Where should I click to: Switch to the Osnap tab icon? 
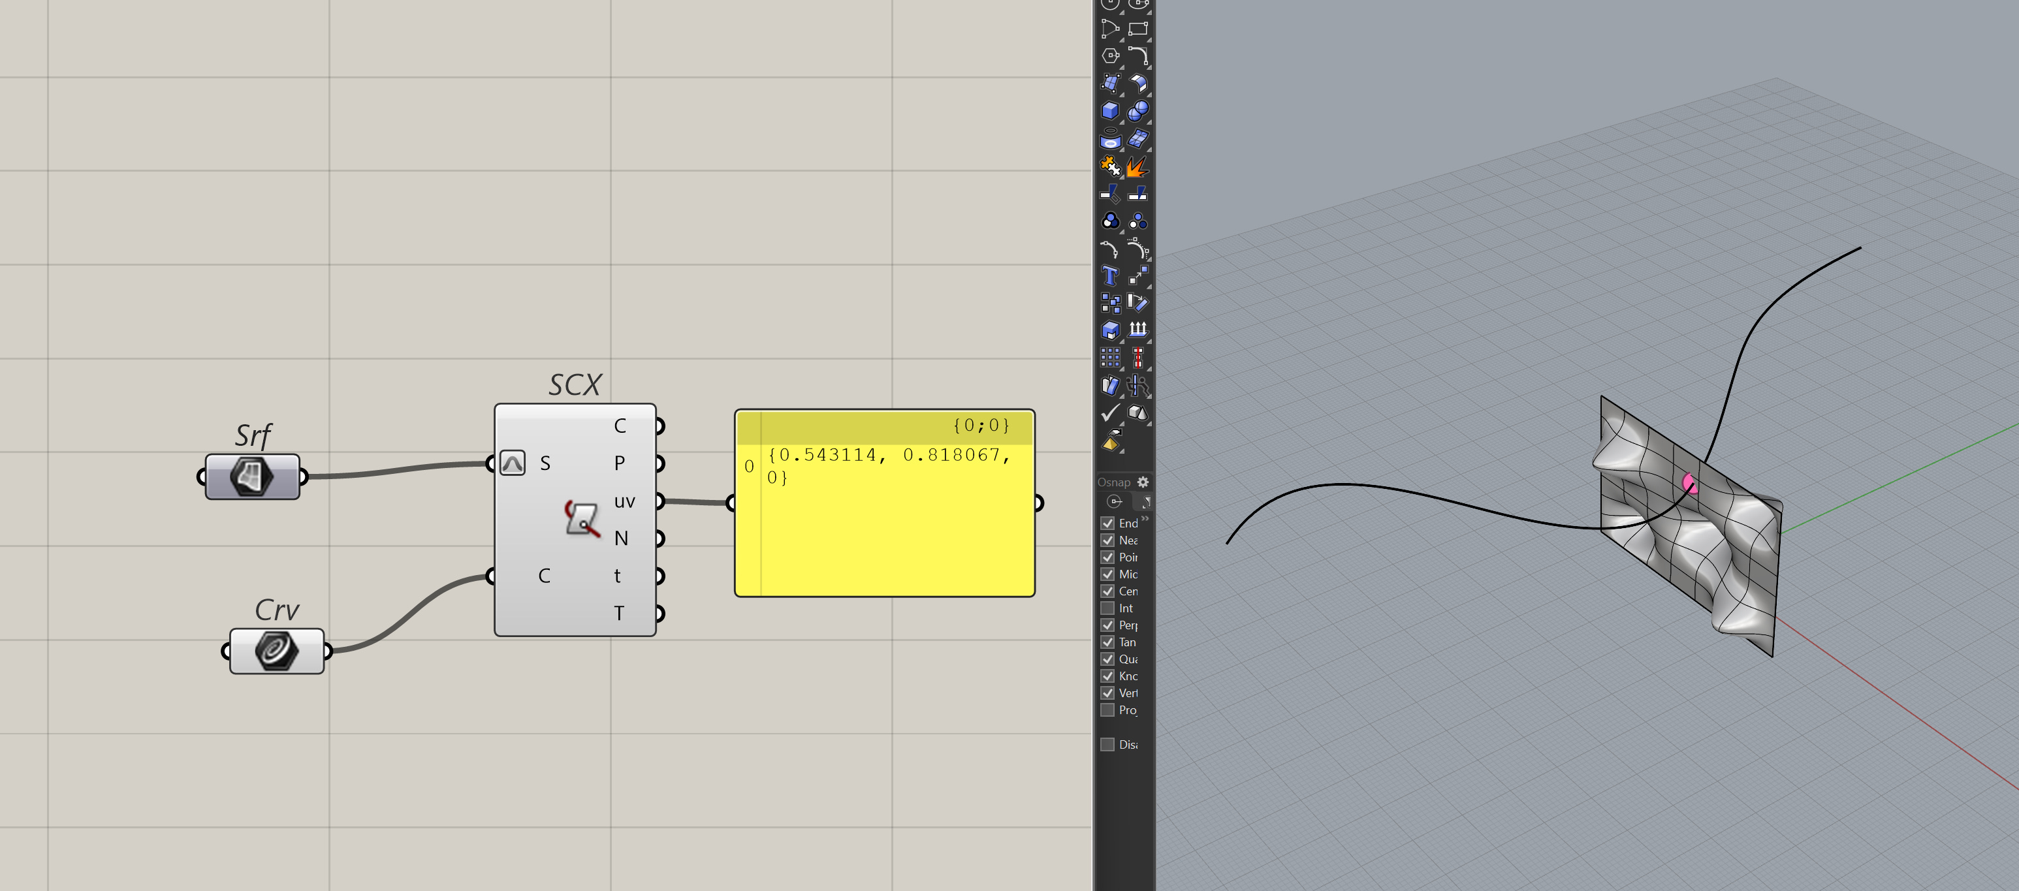(x=1115, y=501)
